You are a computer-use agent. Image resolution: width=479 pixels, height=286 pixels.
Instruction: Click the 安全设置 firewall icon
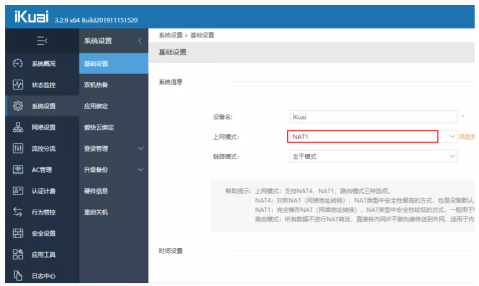pyautogui.click(x=17, y=233)
